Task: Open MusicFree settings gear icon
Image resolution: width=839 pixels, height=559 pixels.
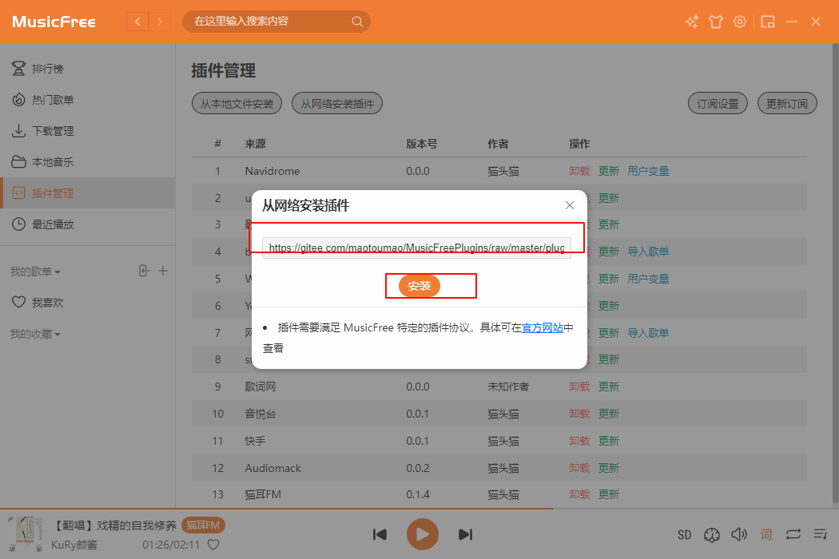Action: 740,22
